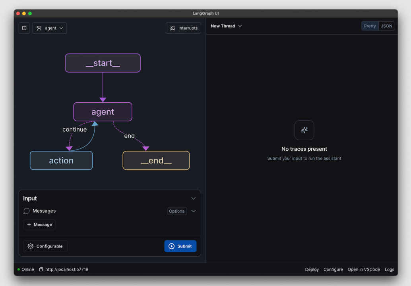Click the Input panel heading

pyautogui.click(x=30, y=198)
